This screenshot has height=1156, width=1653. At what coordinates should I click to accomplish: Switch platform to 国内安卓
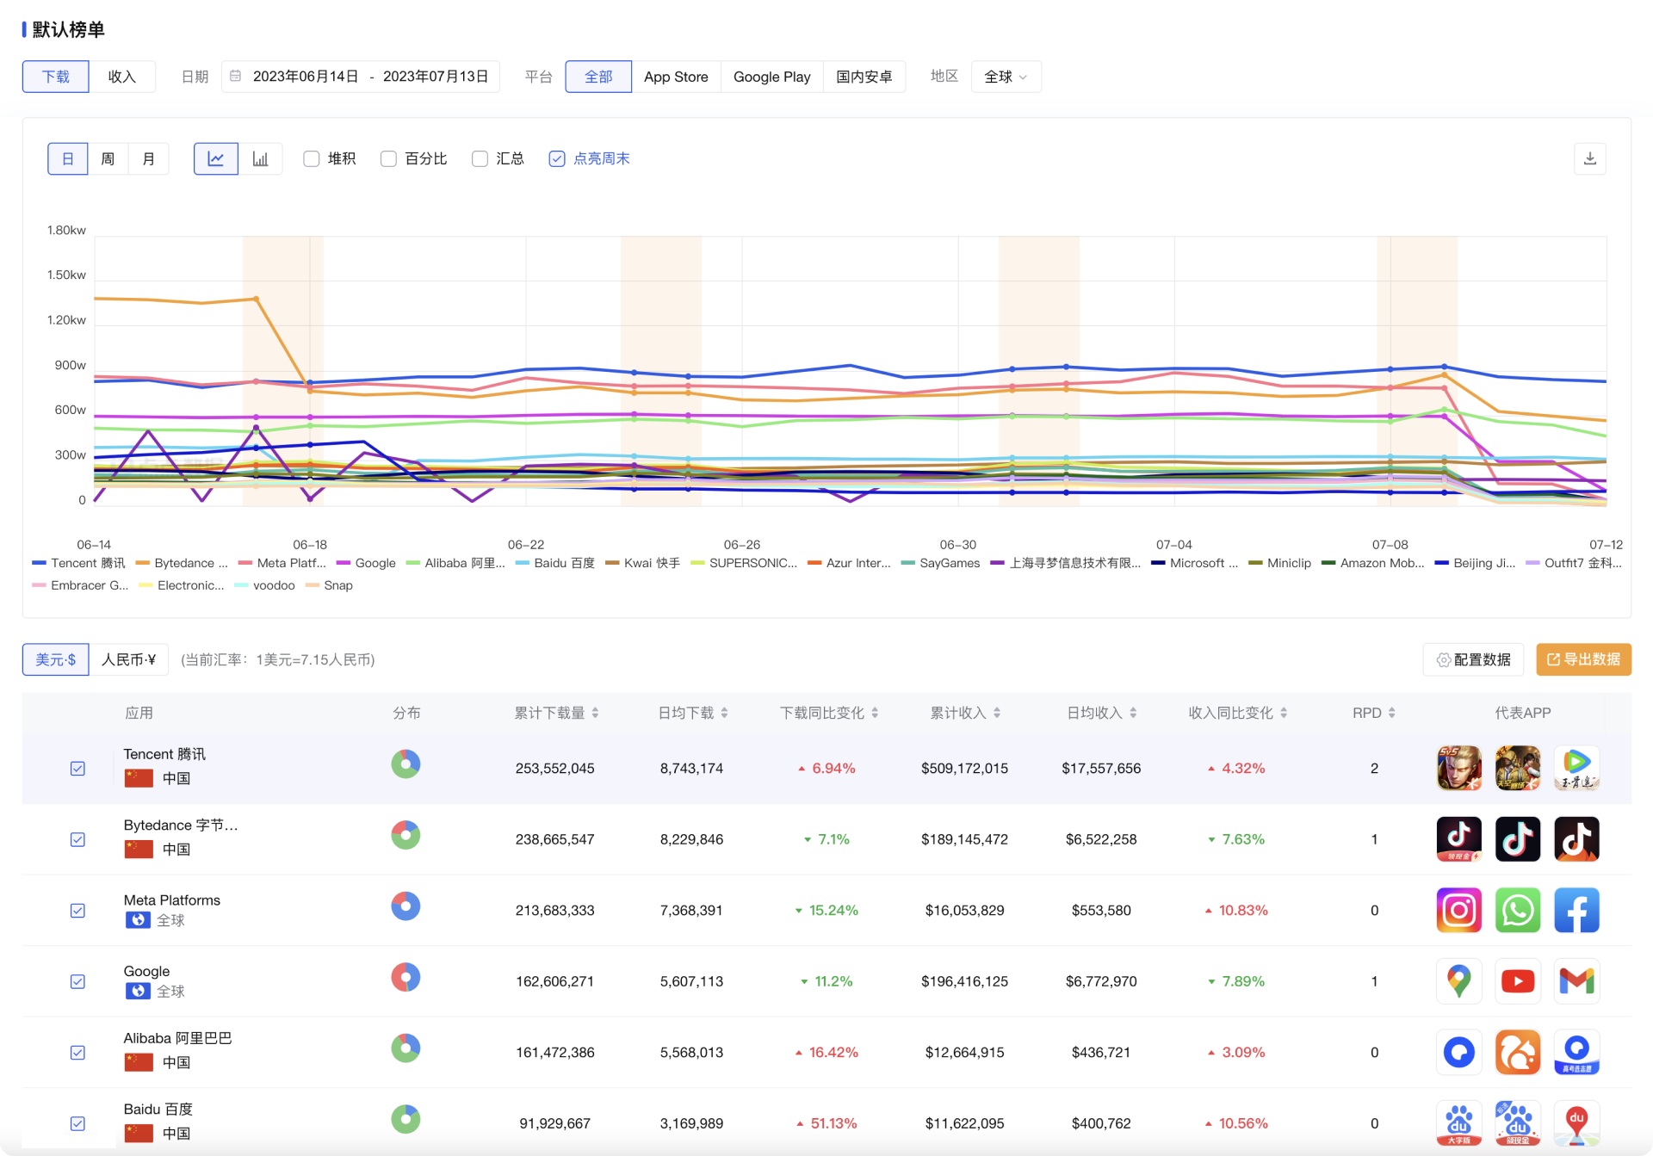point(864,77)
